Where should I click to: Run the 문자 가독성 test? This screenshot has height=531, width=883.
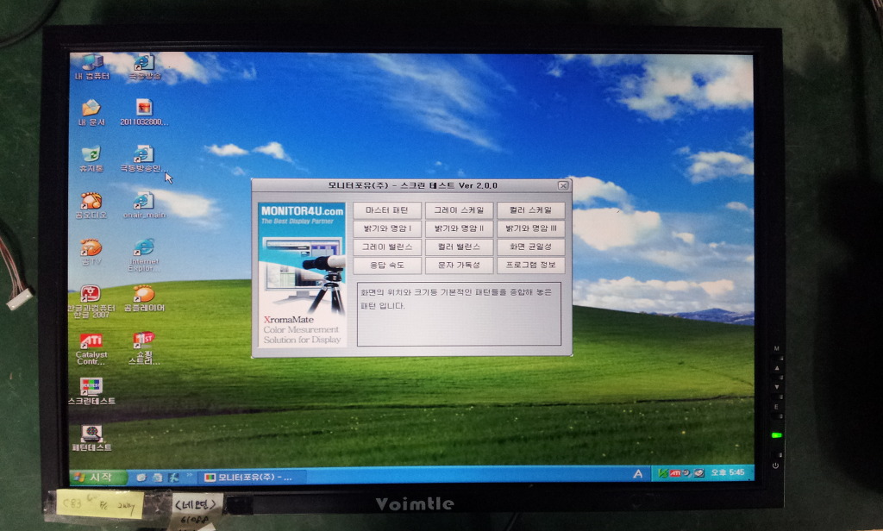click(x=459, y=265)
